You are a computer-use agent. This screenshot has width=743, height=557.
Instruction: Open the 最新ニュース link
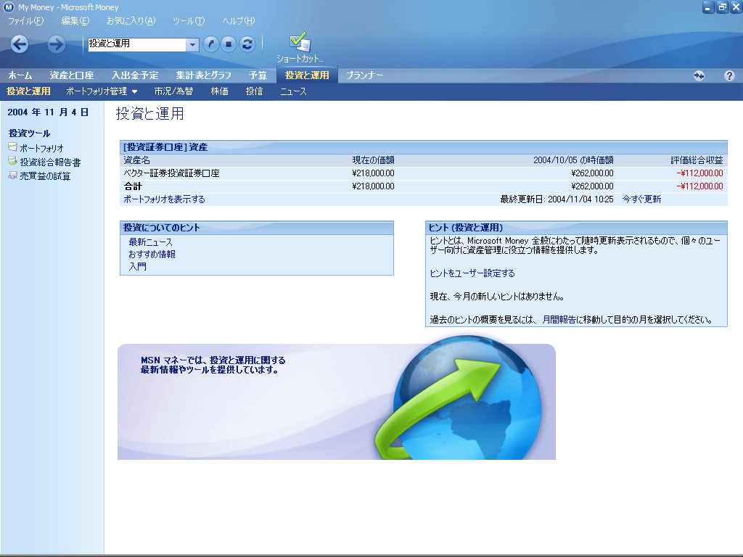tap(151, 242)
